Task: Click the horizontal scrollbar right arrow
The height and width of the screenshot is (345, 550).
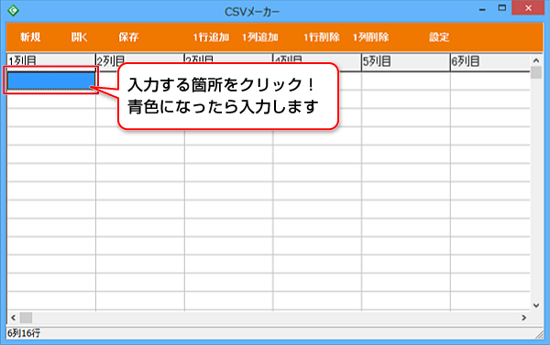Action: click(x=524, y=318)
